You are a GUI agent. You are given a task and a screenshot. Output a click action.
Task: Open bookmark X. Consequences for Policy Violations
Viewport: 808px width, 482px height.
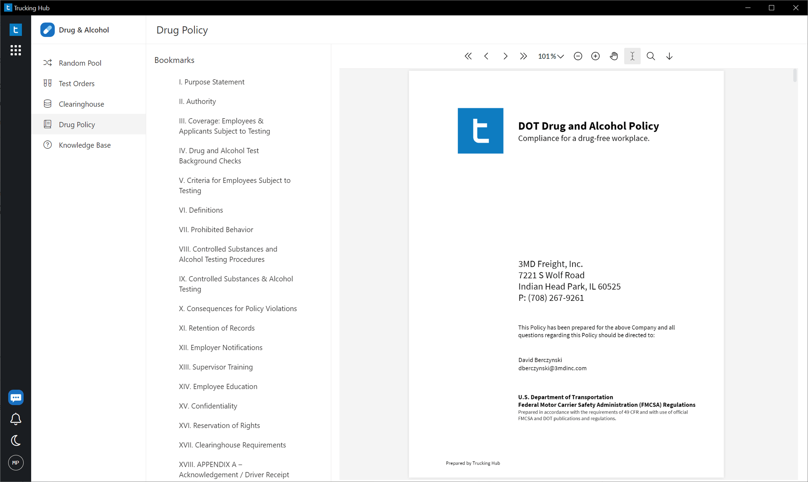[x=238, y=309]
